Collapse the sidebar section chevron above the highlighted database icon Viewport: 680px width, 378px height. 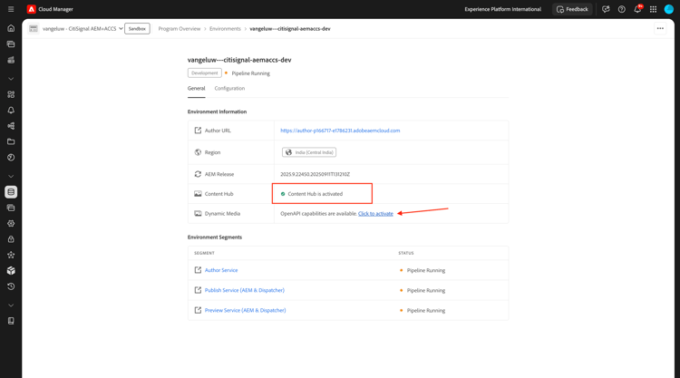(11, 177)
